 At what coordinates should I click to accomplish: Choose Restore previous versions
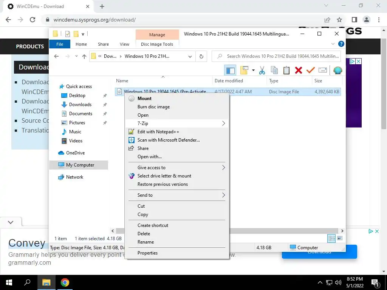177,184
